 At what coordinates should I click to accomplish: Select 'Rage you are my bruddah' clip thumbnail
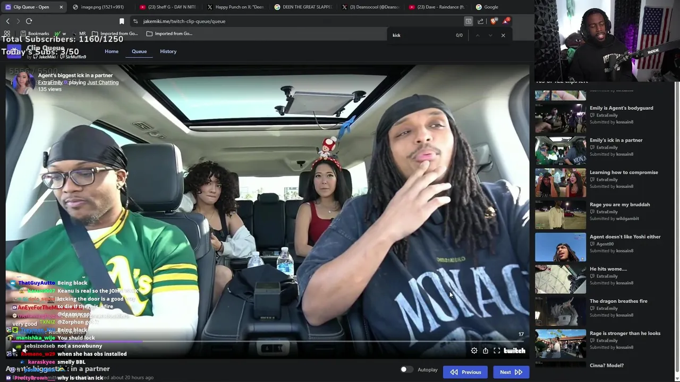tap(560, 215)
